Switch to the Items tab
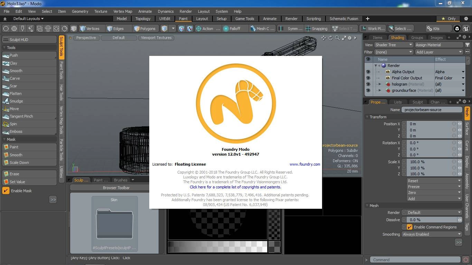Image resolution: width=472 pixels, height=265 pixels. (x=377, y=38)
